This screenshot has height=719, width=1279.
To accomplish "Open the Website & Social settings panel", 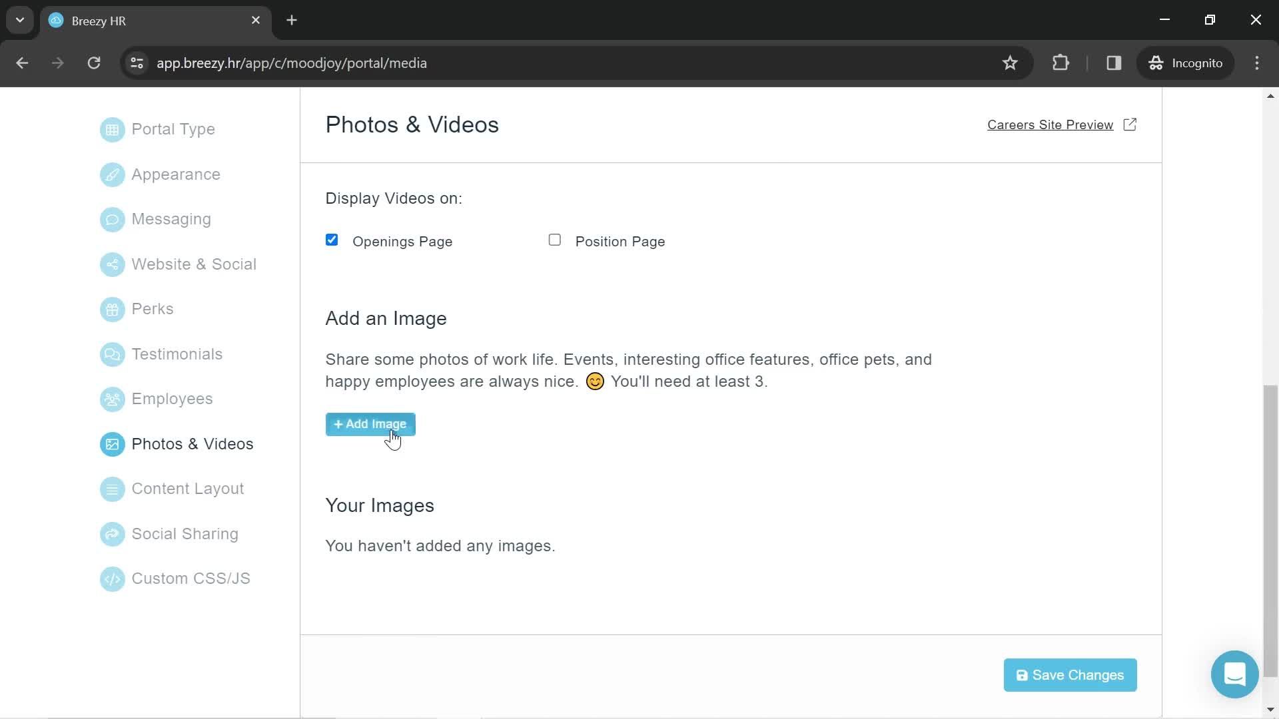I will [x=194, y=264].
